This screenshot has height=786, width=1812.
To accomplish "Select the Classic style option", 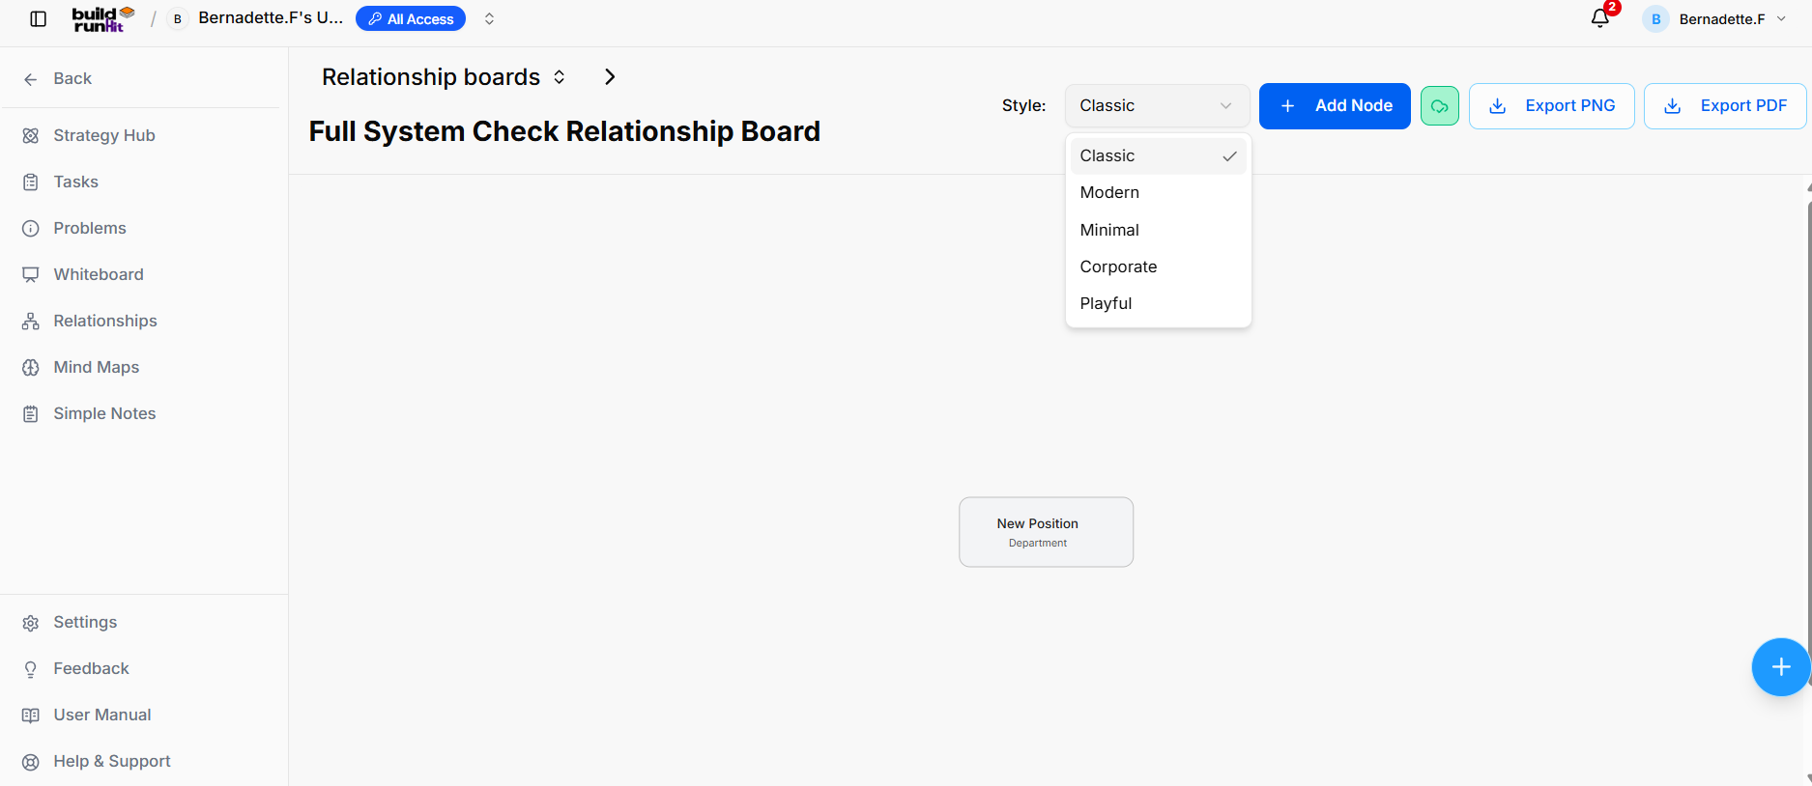I will coord(1158,156).
